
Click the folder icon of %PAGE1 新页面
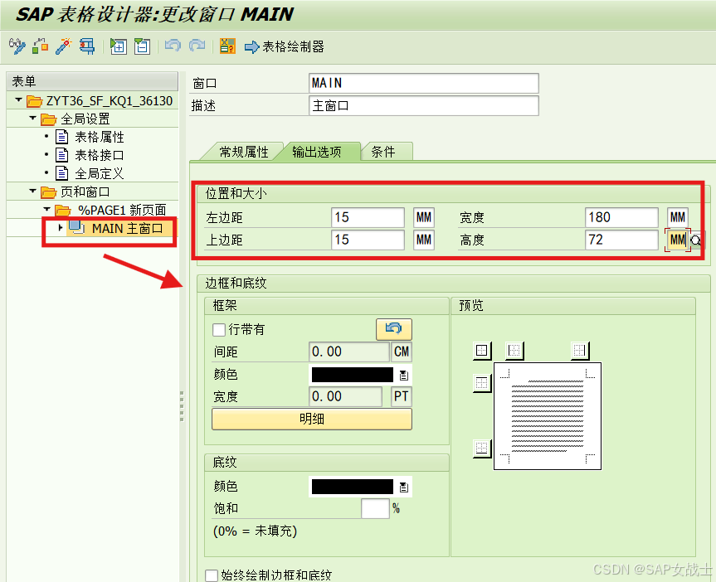pos(62,210)
